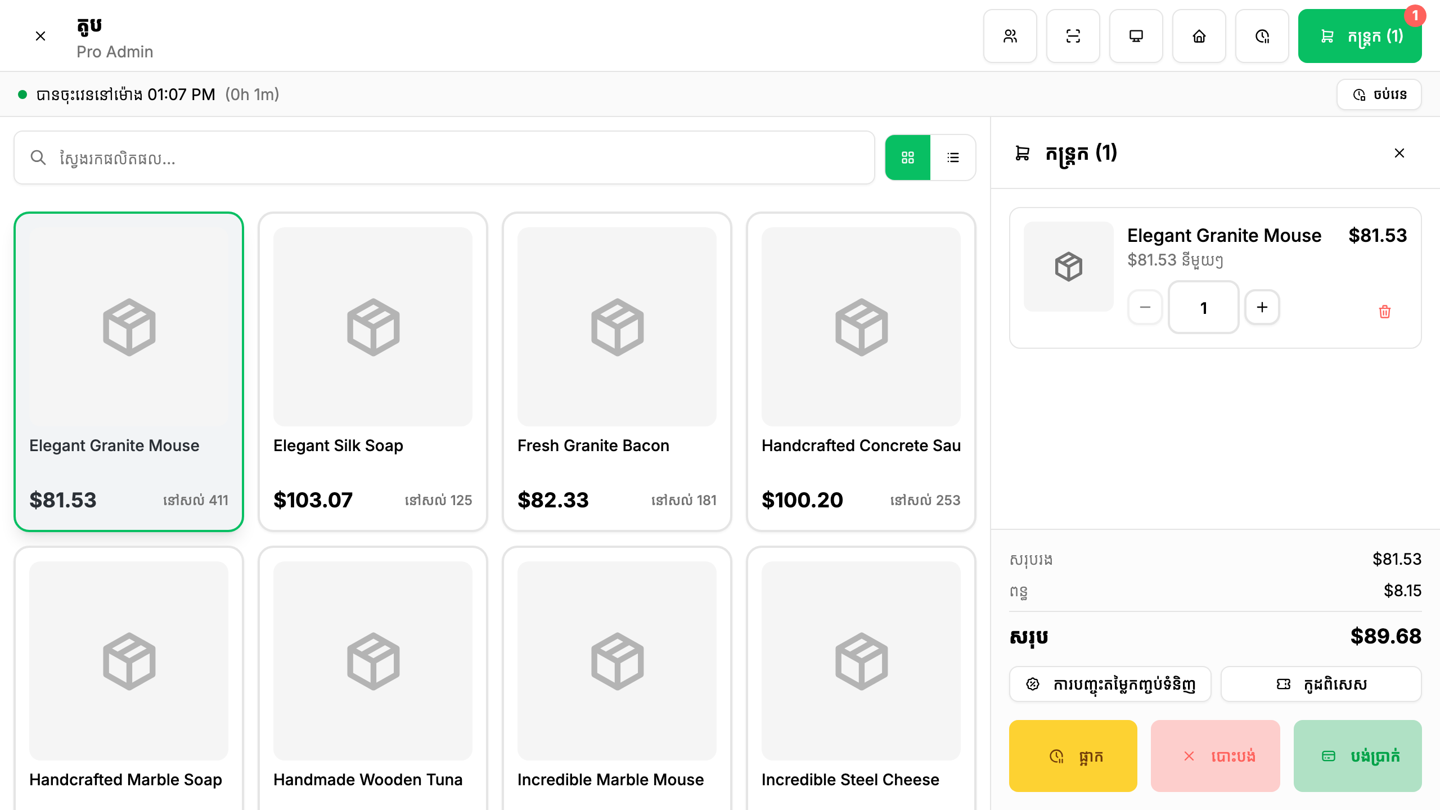Select the Elegant Granite Mouse product card

[129, 372]
